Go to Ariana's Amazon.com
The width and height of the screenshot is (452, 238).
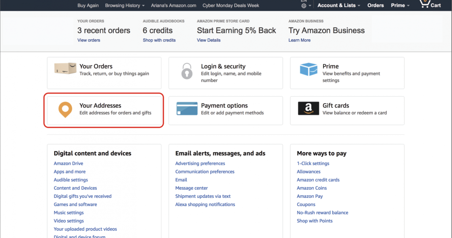click(174, 6)
